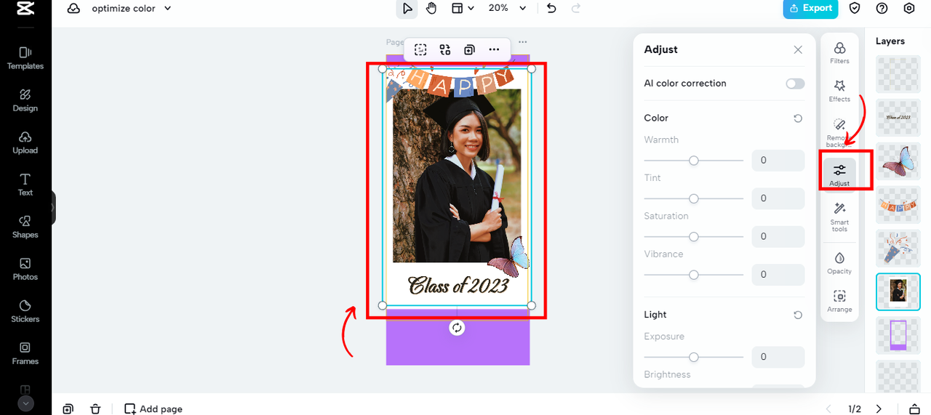This screenshot has height=415, width=931.
Task: Select the butterfly layer thumbnail
Action: [898, 161]
